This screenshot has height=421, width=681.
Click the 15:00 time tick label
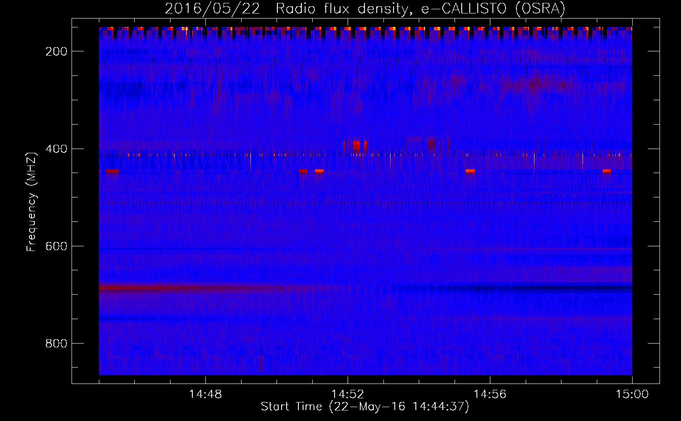pos(632,394)
